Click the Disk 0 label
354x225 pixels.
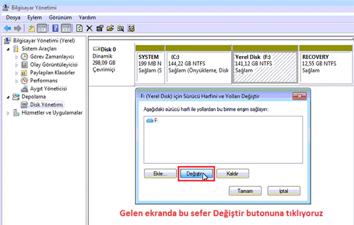click(x=108, y=49)
